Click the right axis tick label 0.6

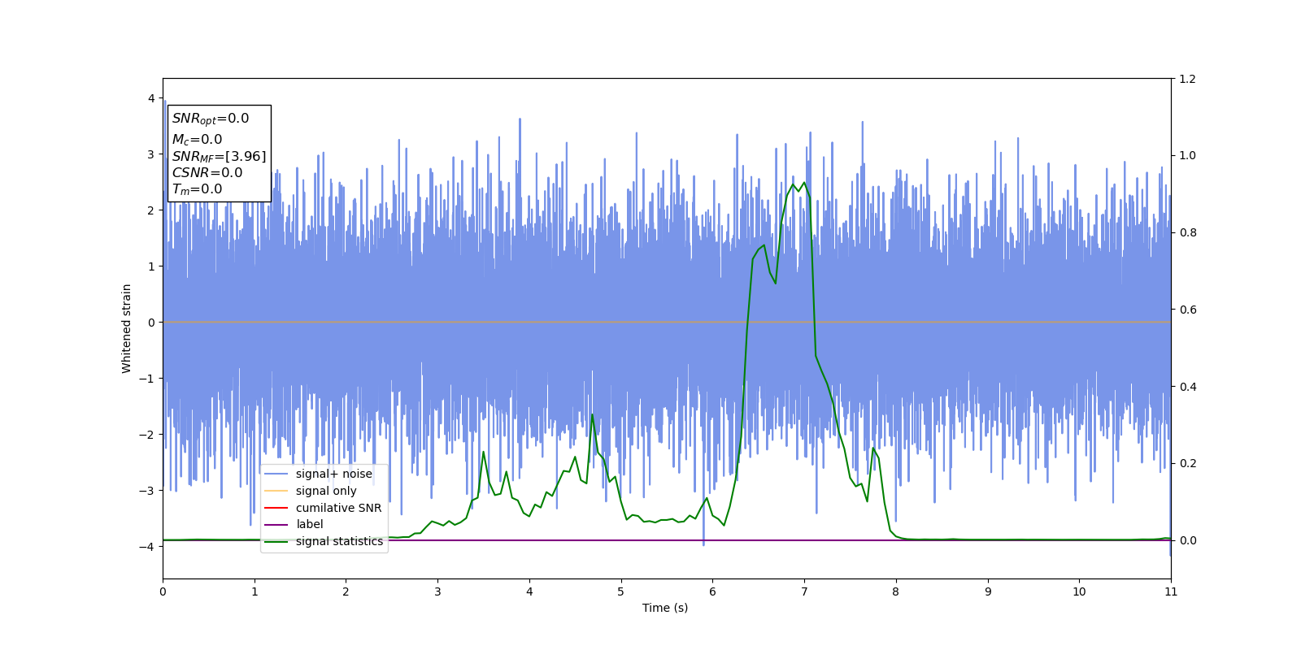click(x=1187, y=310)
